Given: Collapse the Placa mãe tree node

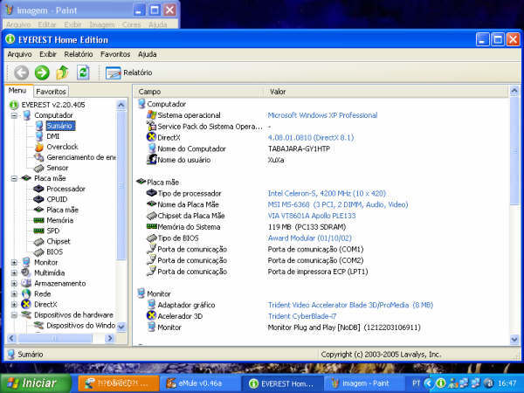Looking at the screenshot, I should [x=14, y=178].
